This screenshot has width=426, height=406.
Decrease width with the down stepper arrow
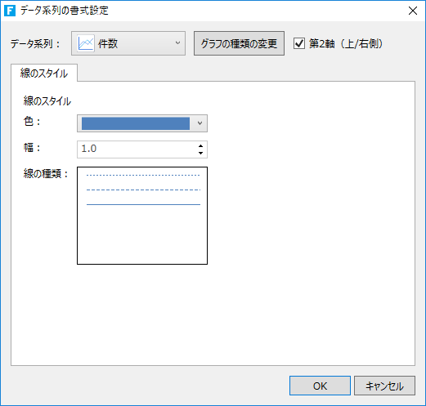point(200,153)
